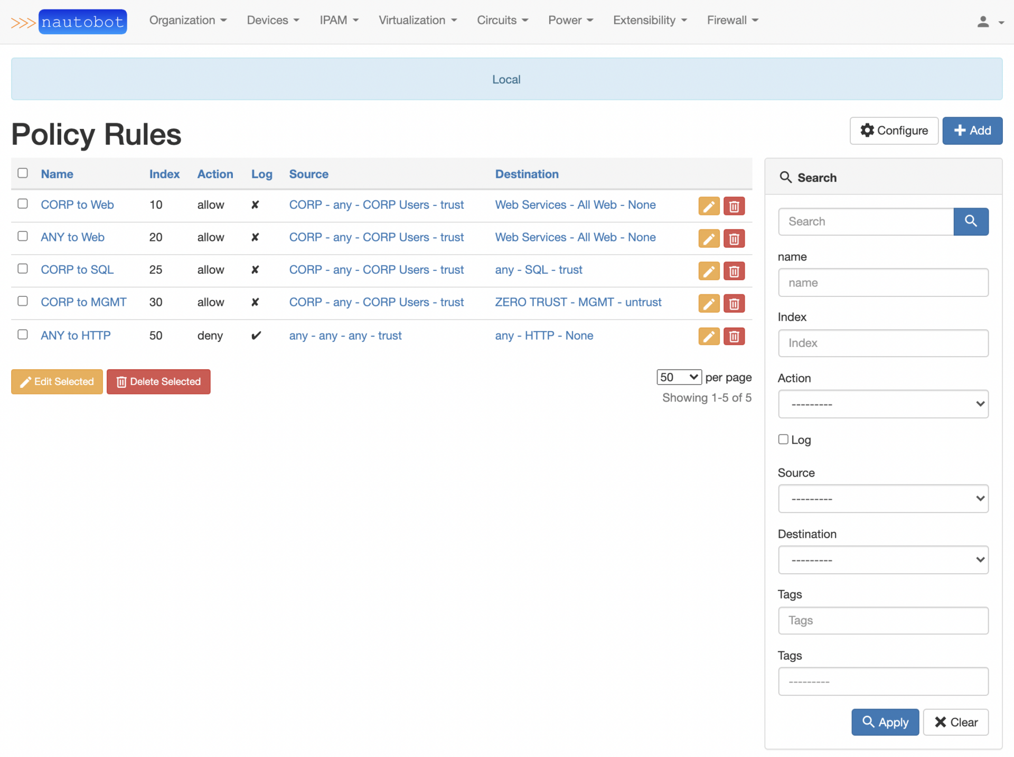
Task: Open the ANY to HTTP rule link
Action: tap(76, 335)
